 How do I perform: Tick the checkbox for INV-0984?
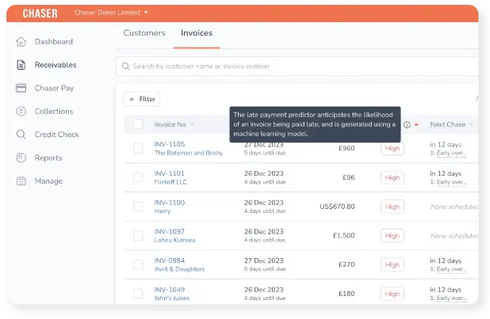(x=138, y=264)
